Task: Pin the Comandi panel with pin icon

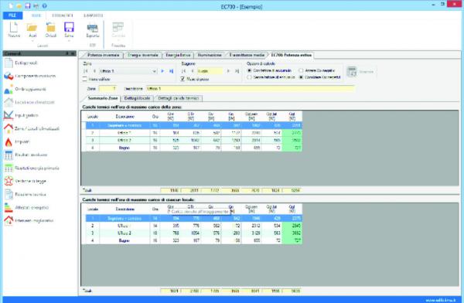Action: coord(67,53)
